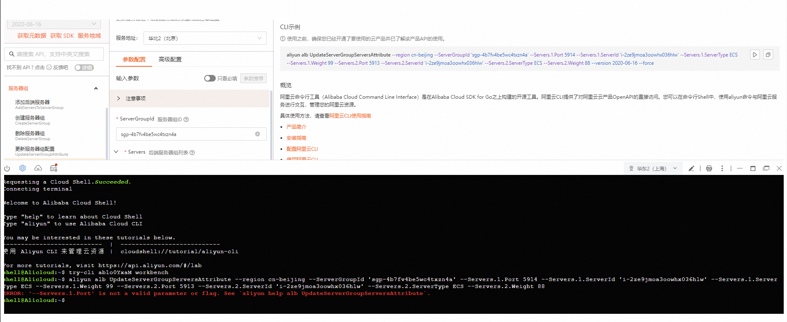787x322 pixels.
Task: Toggle the 只看必填 switch
Action: [x=210, y=78]
